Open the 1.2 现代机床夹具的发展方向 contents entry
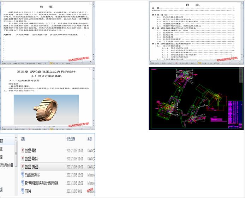Image resolution: width=245 pixels, height=198 pixels. (x=196, y=19)
